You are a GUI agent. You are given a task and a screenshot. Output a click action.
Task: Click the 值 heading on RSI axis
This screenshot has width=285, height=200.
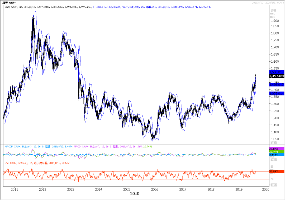pos(272,166)
